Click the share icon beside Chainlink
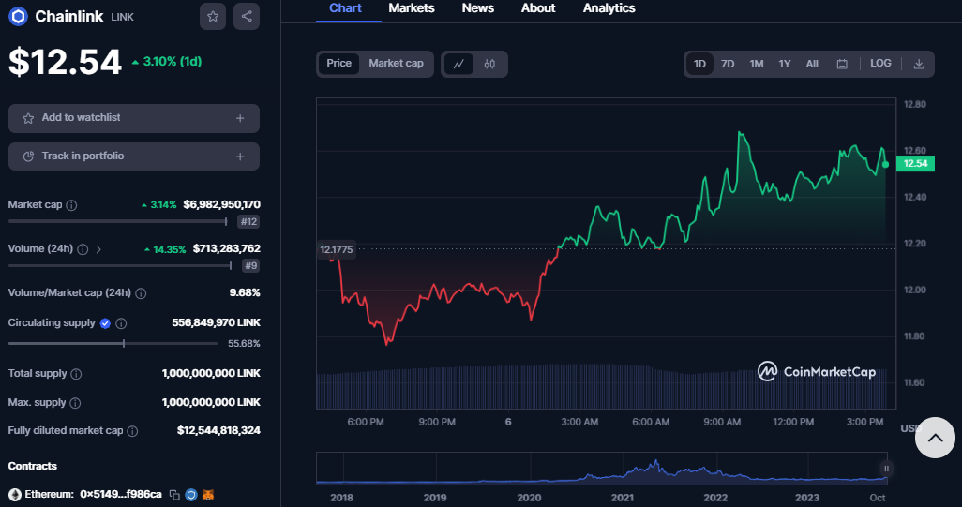962x507 pixels. [x=246, y=16]
